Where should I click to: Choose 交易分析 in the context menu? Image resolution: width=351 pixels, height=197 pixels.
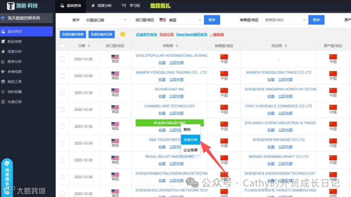(x=190, y=140)
